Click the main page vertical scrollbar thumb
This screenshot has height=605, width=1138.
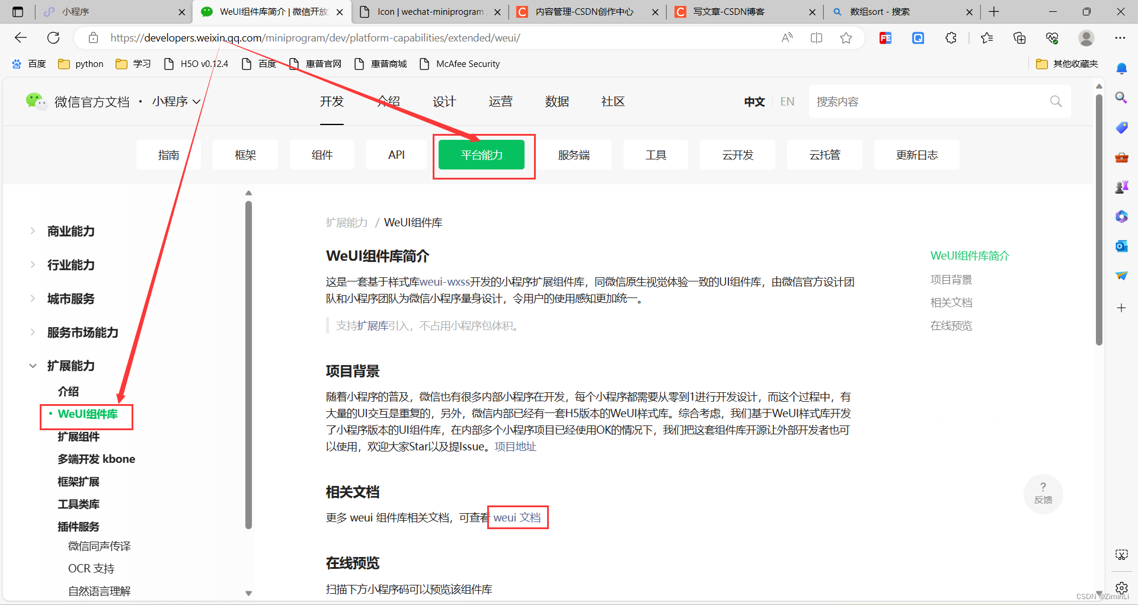coord(1099,219)
